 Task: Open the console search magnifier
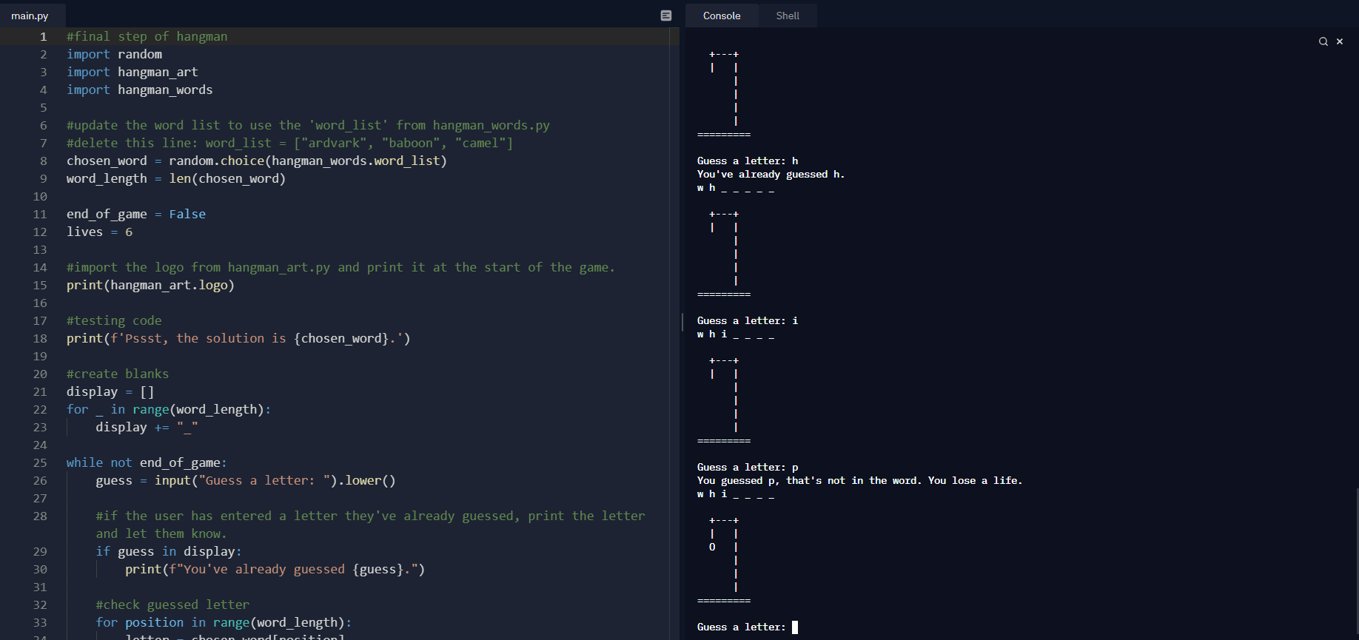coord(1323,41)
